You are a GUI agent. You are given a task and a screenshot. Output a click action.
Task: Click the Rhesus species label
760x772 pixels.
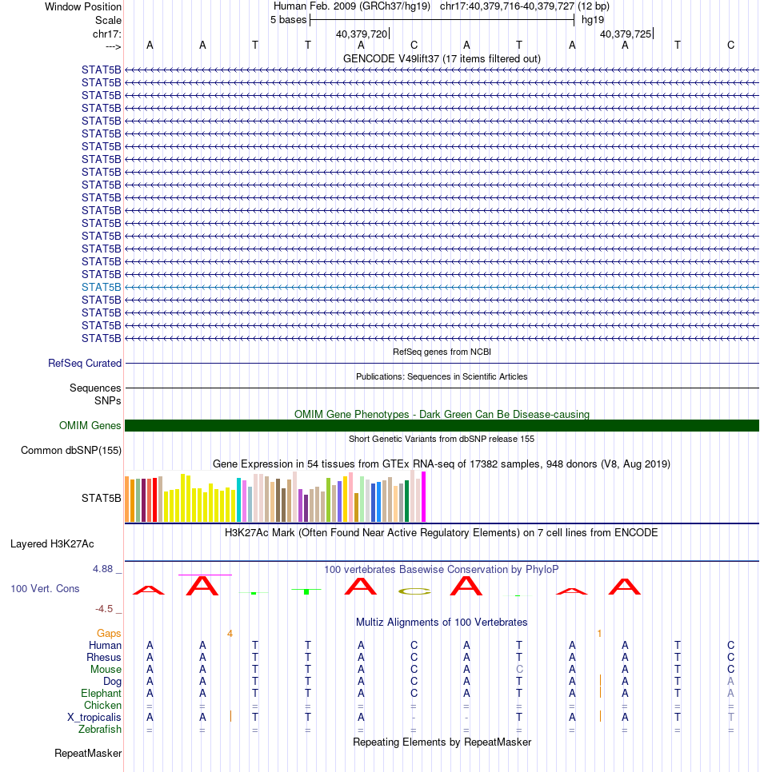pyautogui.click(x=103, y=657)
